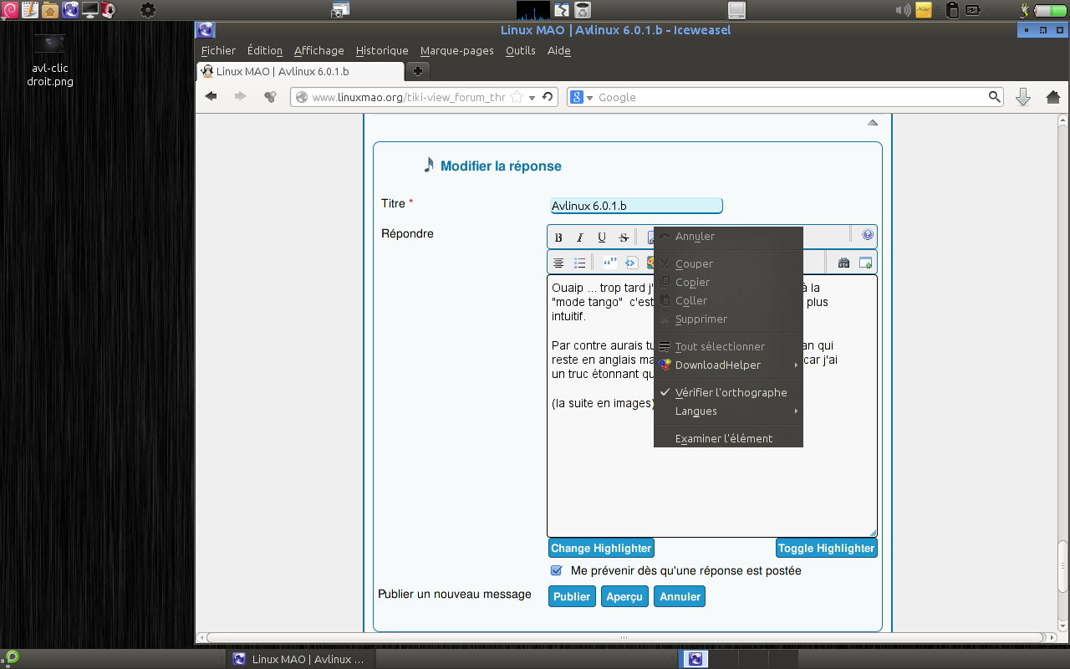Go to the browser home page
1070x669 pixels.
pos(1052,97)
